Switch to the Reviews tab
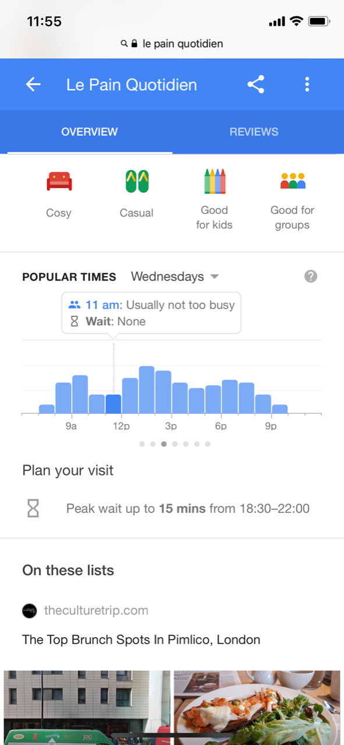The width and height of the screenshot is (344, 745). click(x=254, y=132)
